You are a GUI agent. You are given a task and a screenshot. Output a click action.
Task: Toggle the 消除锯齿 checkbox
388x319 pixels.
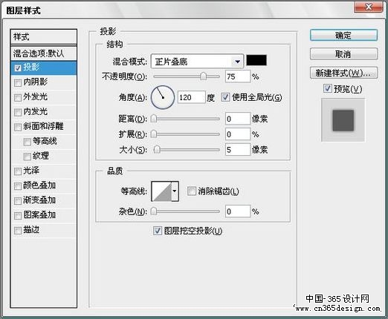[x=191, y=191]
